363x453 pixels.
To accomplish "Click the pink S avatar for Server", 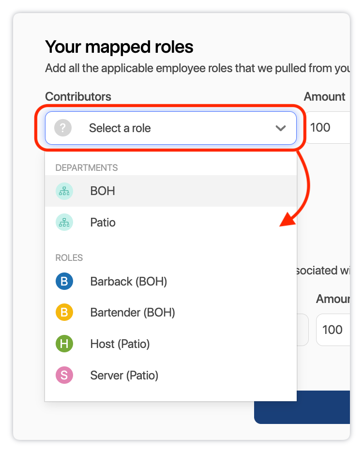I will pos(64,375).
